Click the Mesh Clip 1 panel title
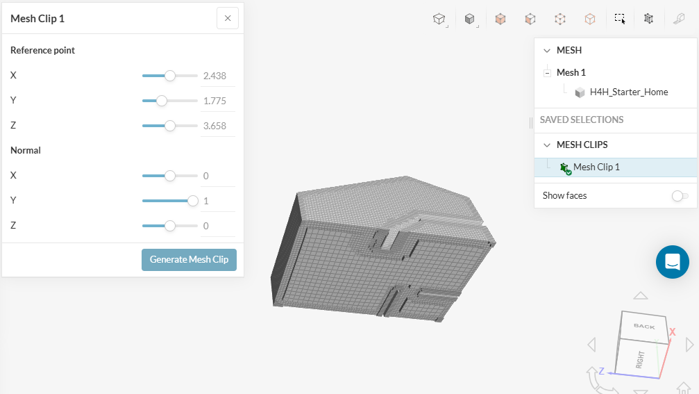 (x=37, y=18)
